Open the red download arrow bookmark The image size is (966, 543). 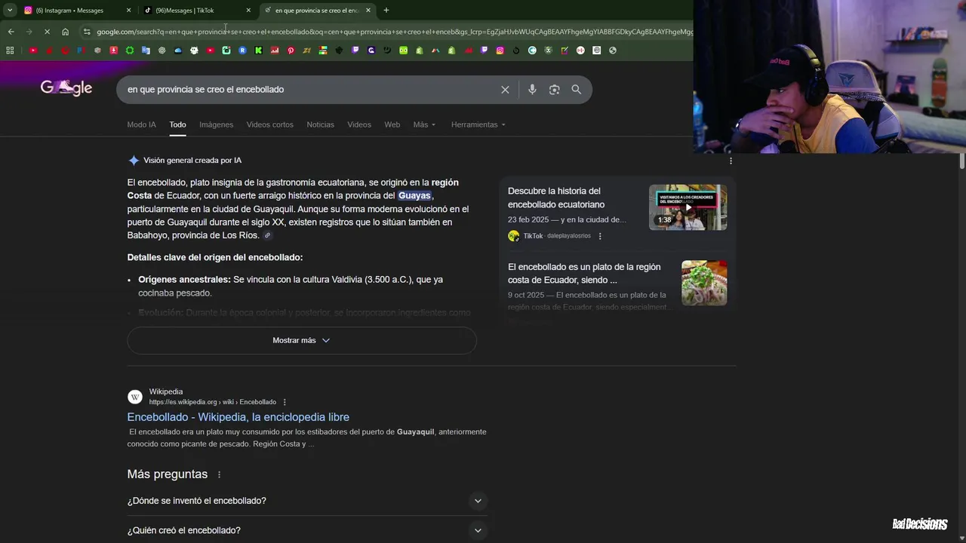tap(114, 51)
